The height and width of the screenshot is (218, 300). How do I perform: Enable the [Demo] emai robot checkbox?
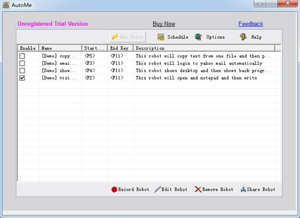(22, 63)
